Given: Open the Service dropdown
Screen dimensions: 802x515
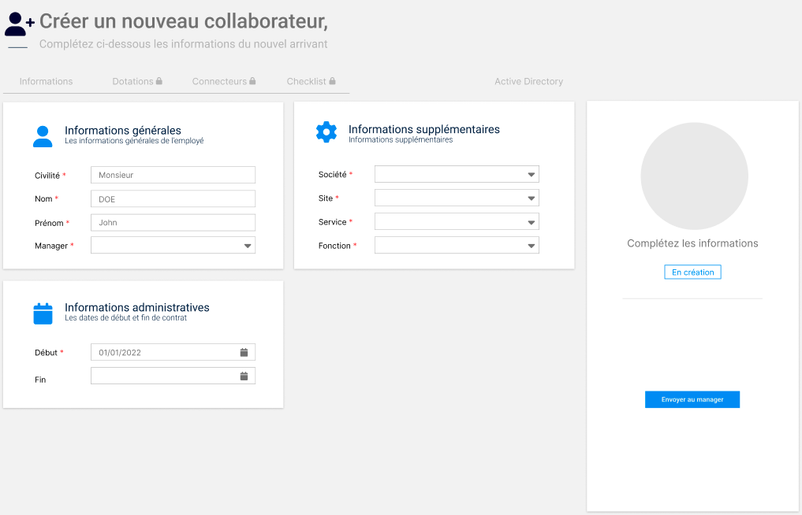Looking at the screenshot, I should [x=532, y=221].
